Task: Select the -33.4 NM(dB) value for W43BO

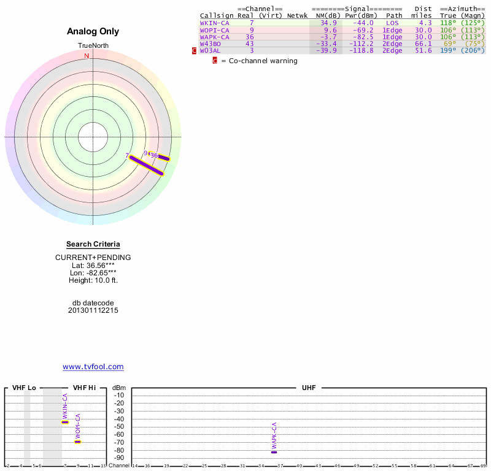Action: (327, 44)
